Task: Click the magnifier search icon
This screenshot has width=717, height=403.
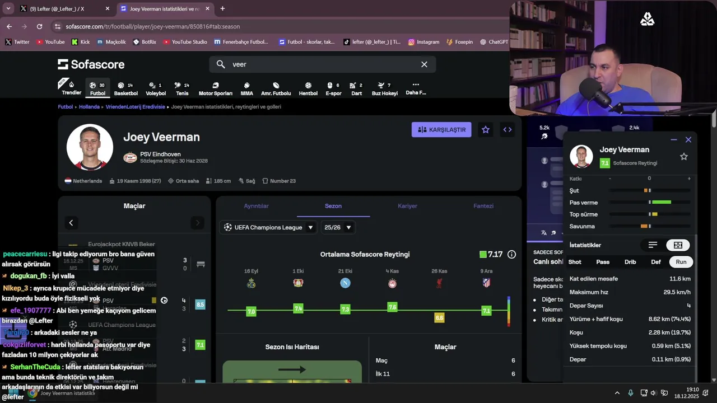Action: 221,64
